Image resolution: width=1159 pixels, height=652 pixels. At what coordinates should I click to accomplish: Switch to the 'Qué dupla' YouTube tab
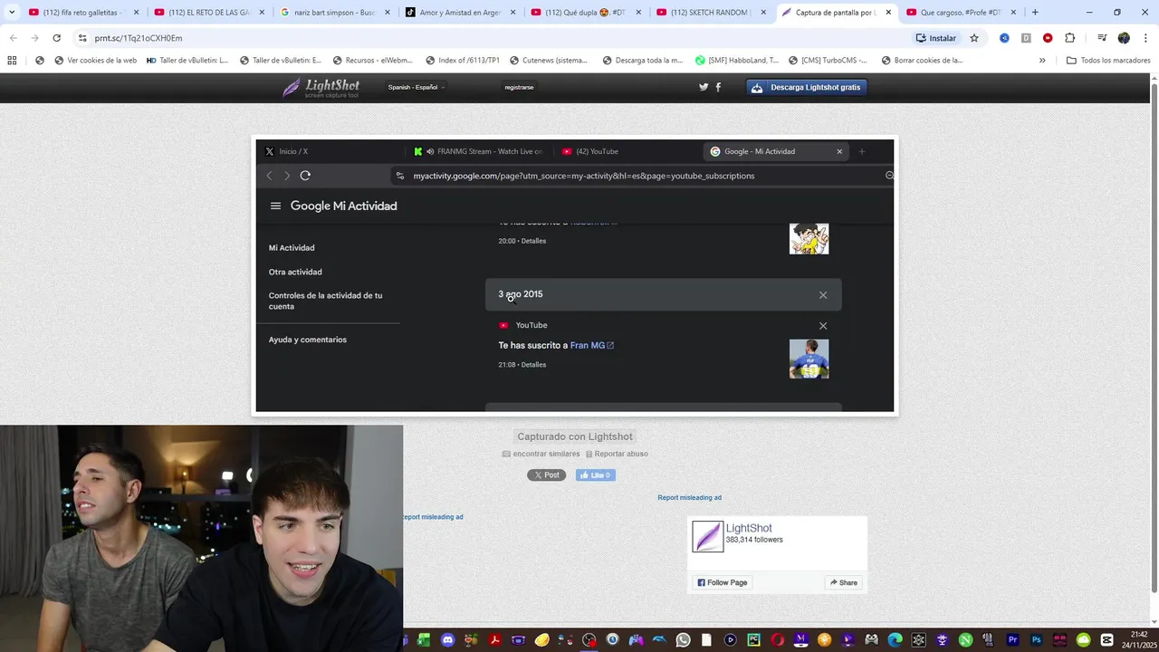coord(586,13)
